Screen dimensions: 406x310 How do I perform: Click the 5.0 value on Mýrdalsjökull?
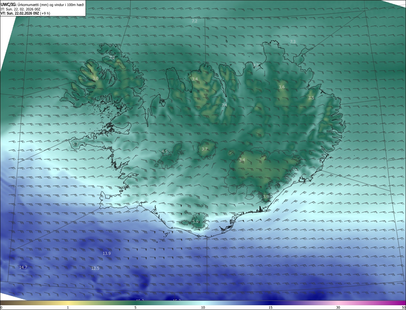(195, 222)
